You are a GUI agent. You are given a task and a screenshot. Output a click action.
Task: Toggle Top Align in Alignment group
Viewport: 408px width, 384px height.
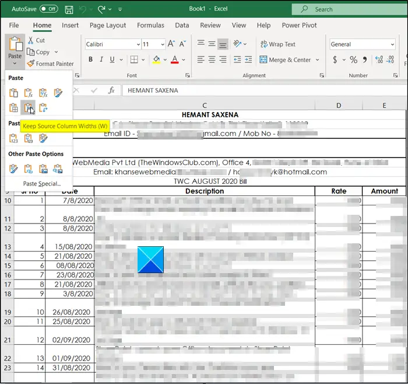(x=201, y=43)
